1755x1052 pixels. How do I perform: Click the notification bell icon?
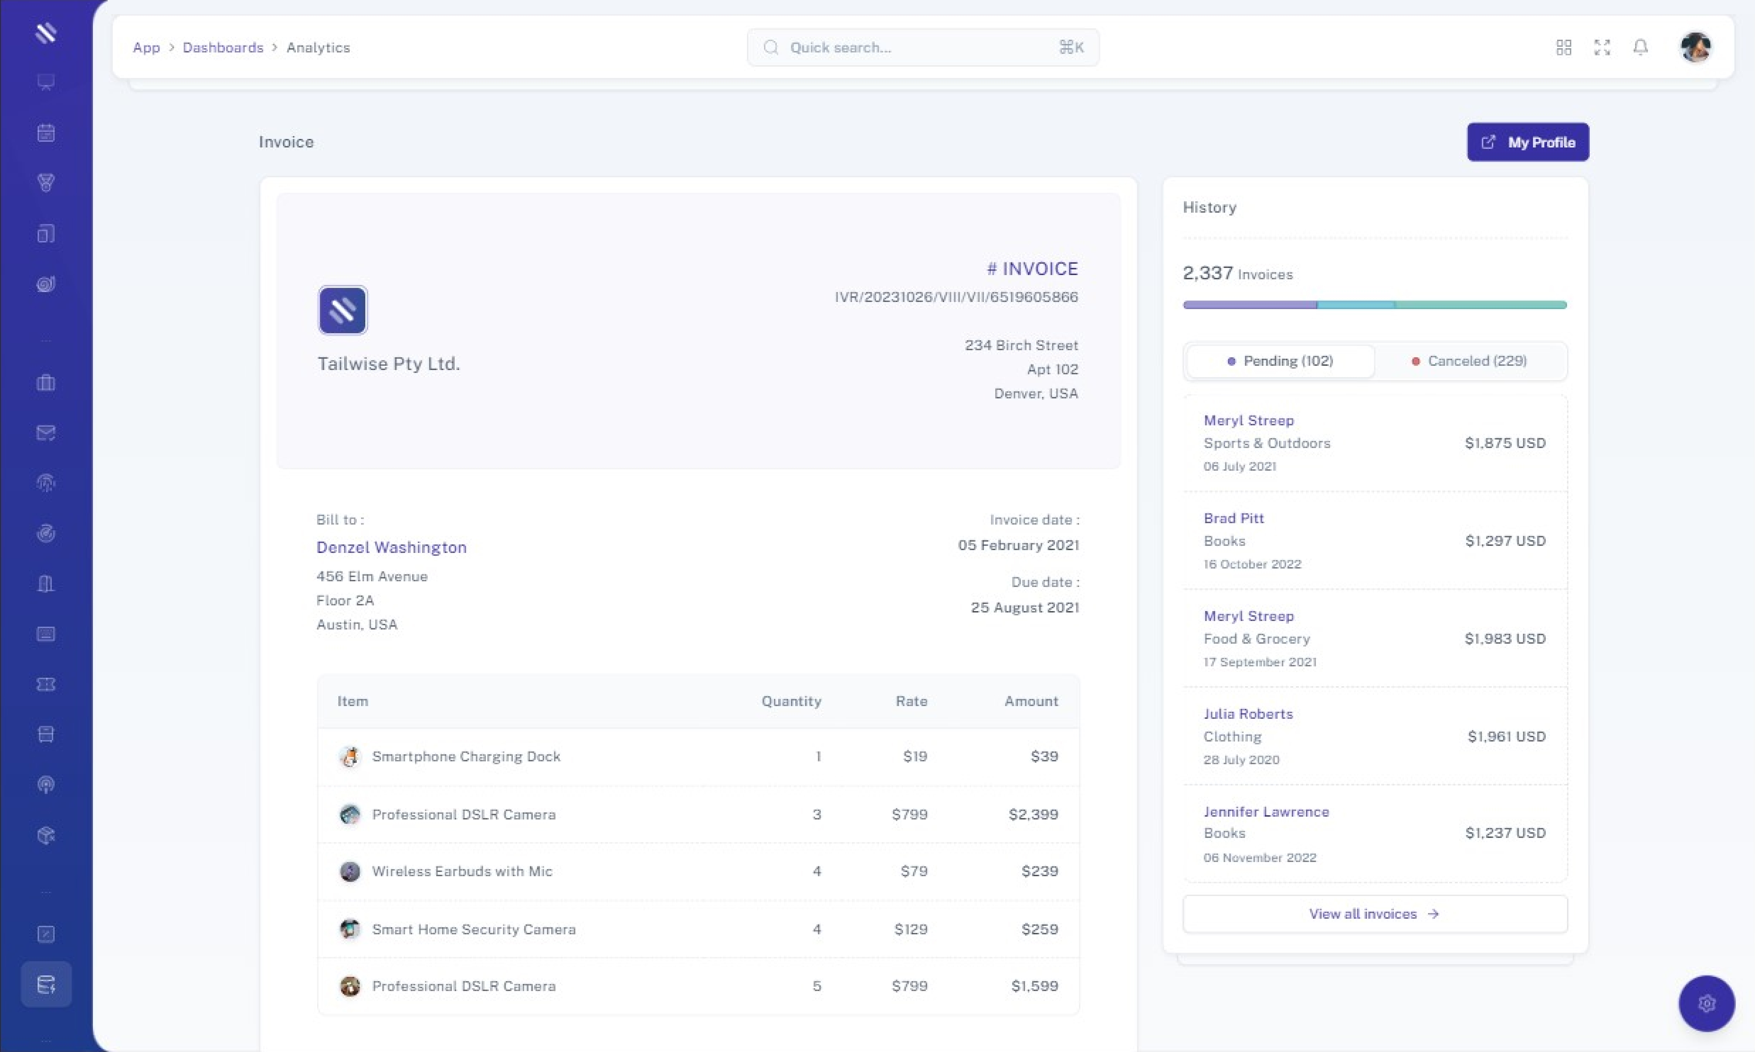[x=1640, y=47]
